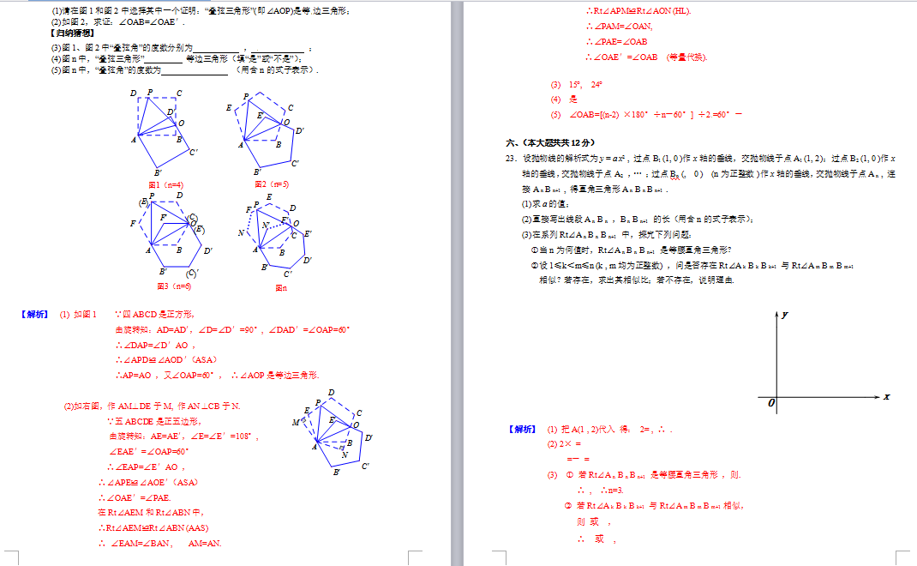Click the question line starting "(4)图 n 中"
The image size is (917, 566).
(177, 58)
